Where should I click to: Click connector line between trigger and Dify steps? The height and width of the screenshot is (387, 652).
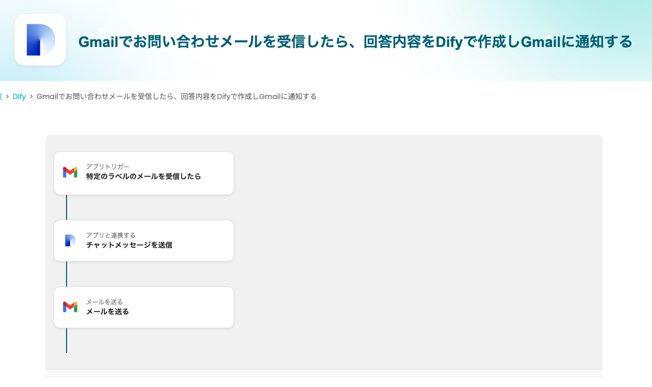tap(67, 207)
